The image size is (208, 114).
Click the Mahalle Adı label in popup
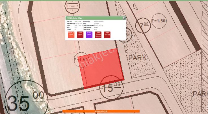click(x=71, y=23)
